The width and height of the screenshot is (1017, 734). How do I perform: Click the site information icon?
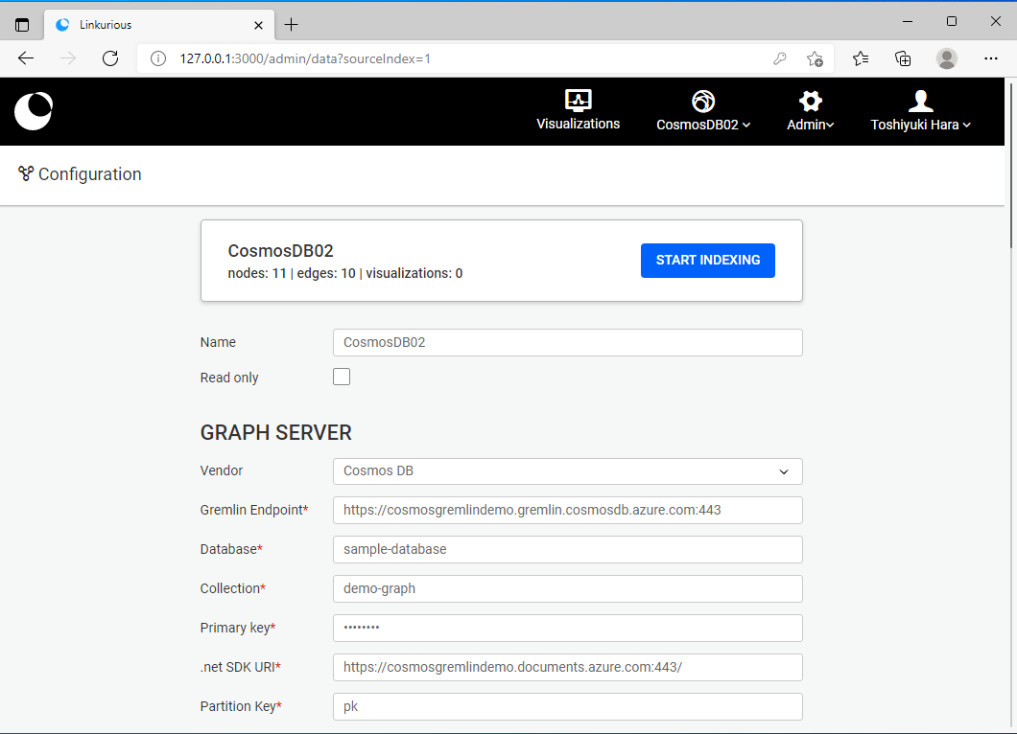coord(157,59)
